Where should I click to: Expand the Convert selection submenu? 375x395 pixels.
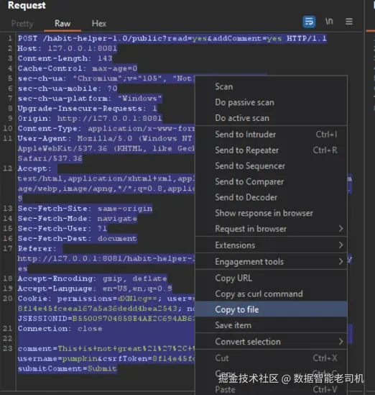(x=271, y=342)
